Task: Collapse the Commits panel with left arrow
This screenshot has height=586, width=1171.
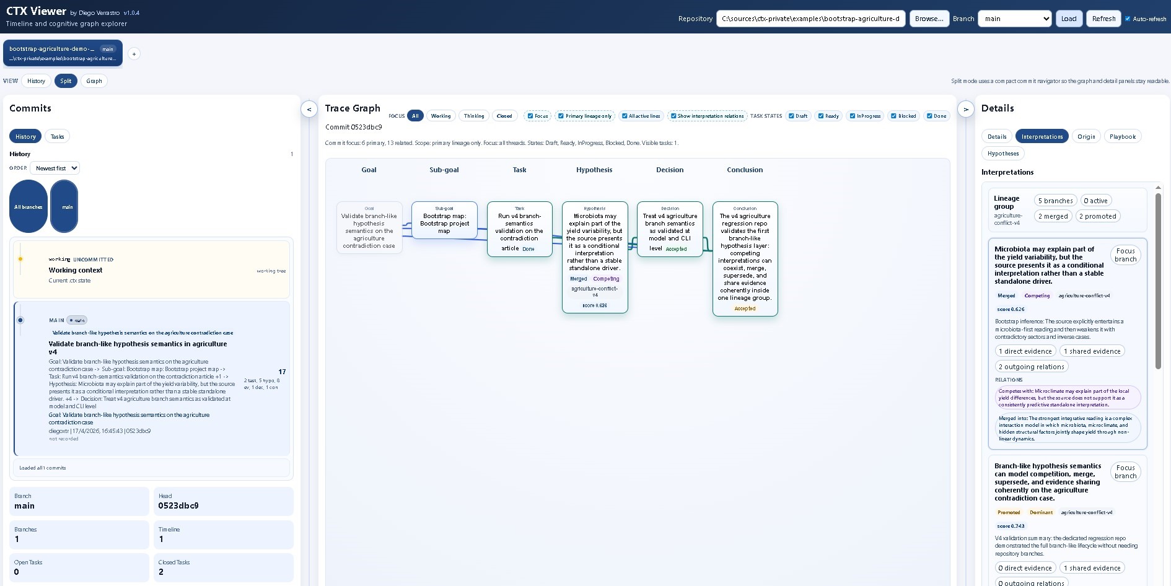Action: pyautogui.click(x=309, y=109)
